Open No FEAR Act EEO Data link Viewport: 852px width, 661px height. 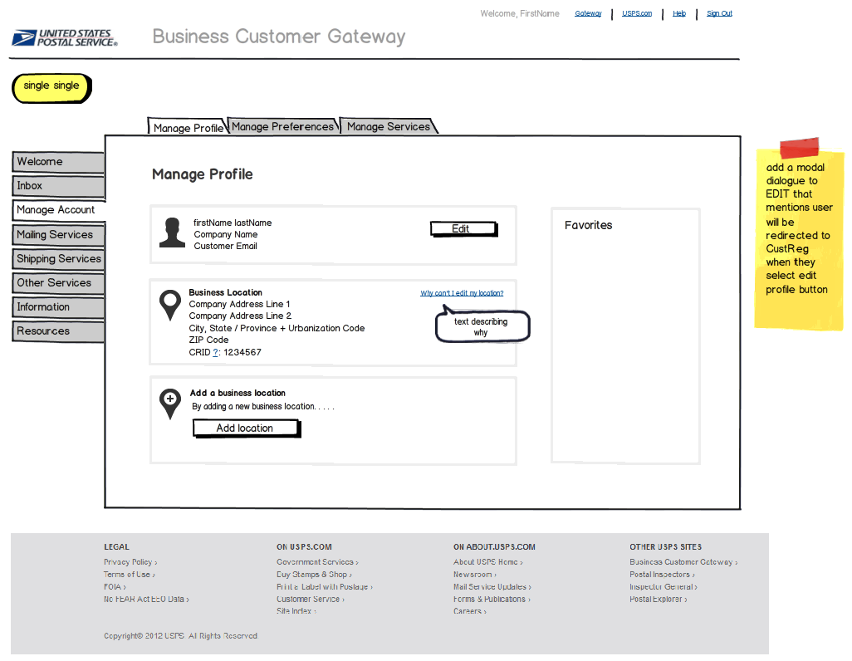pos(146,599)
